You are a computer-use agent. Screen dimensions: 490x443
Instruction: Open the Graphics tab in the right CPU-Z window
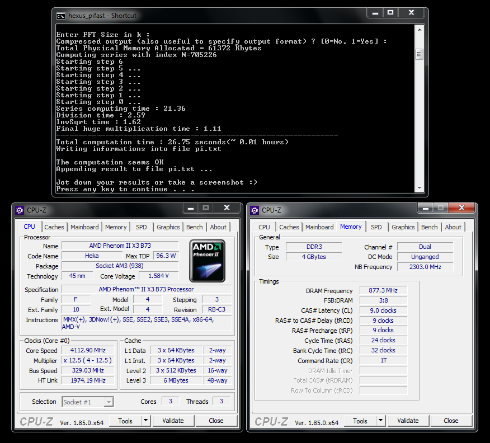pos(403,227)
